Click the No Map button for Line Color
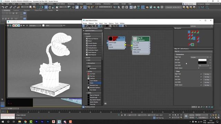Viewport: 221px width, 124px height. click(207, 80)
